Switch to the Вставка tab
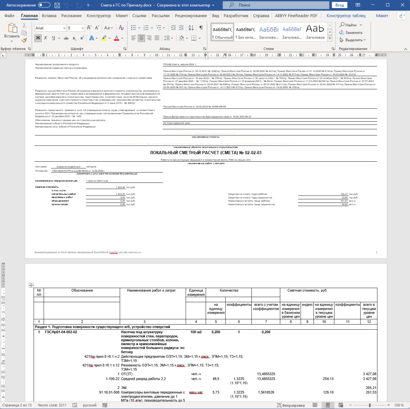The image size is (410, 409). pos(49,16)
